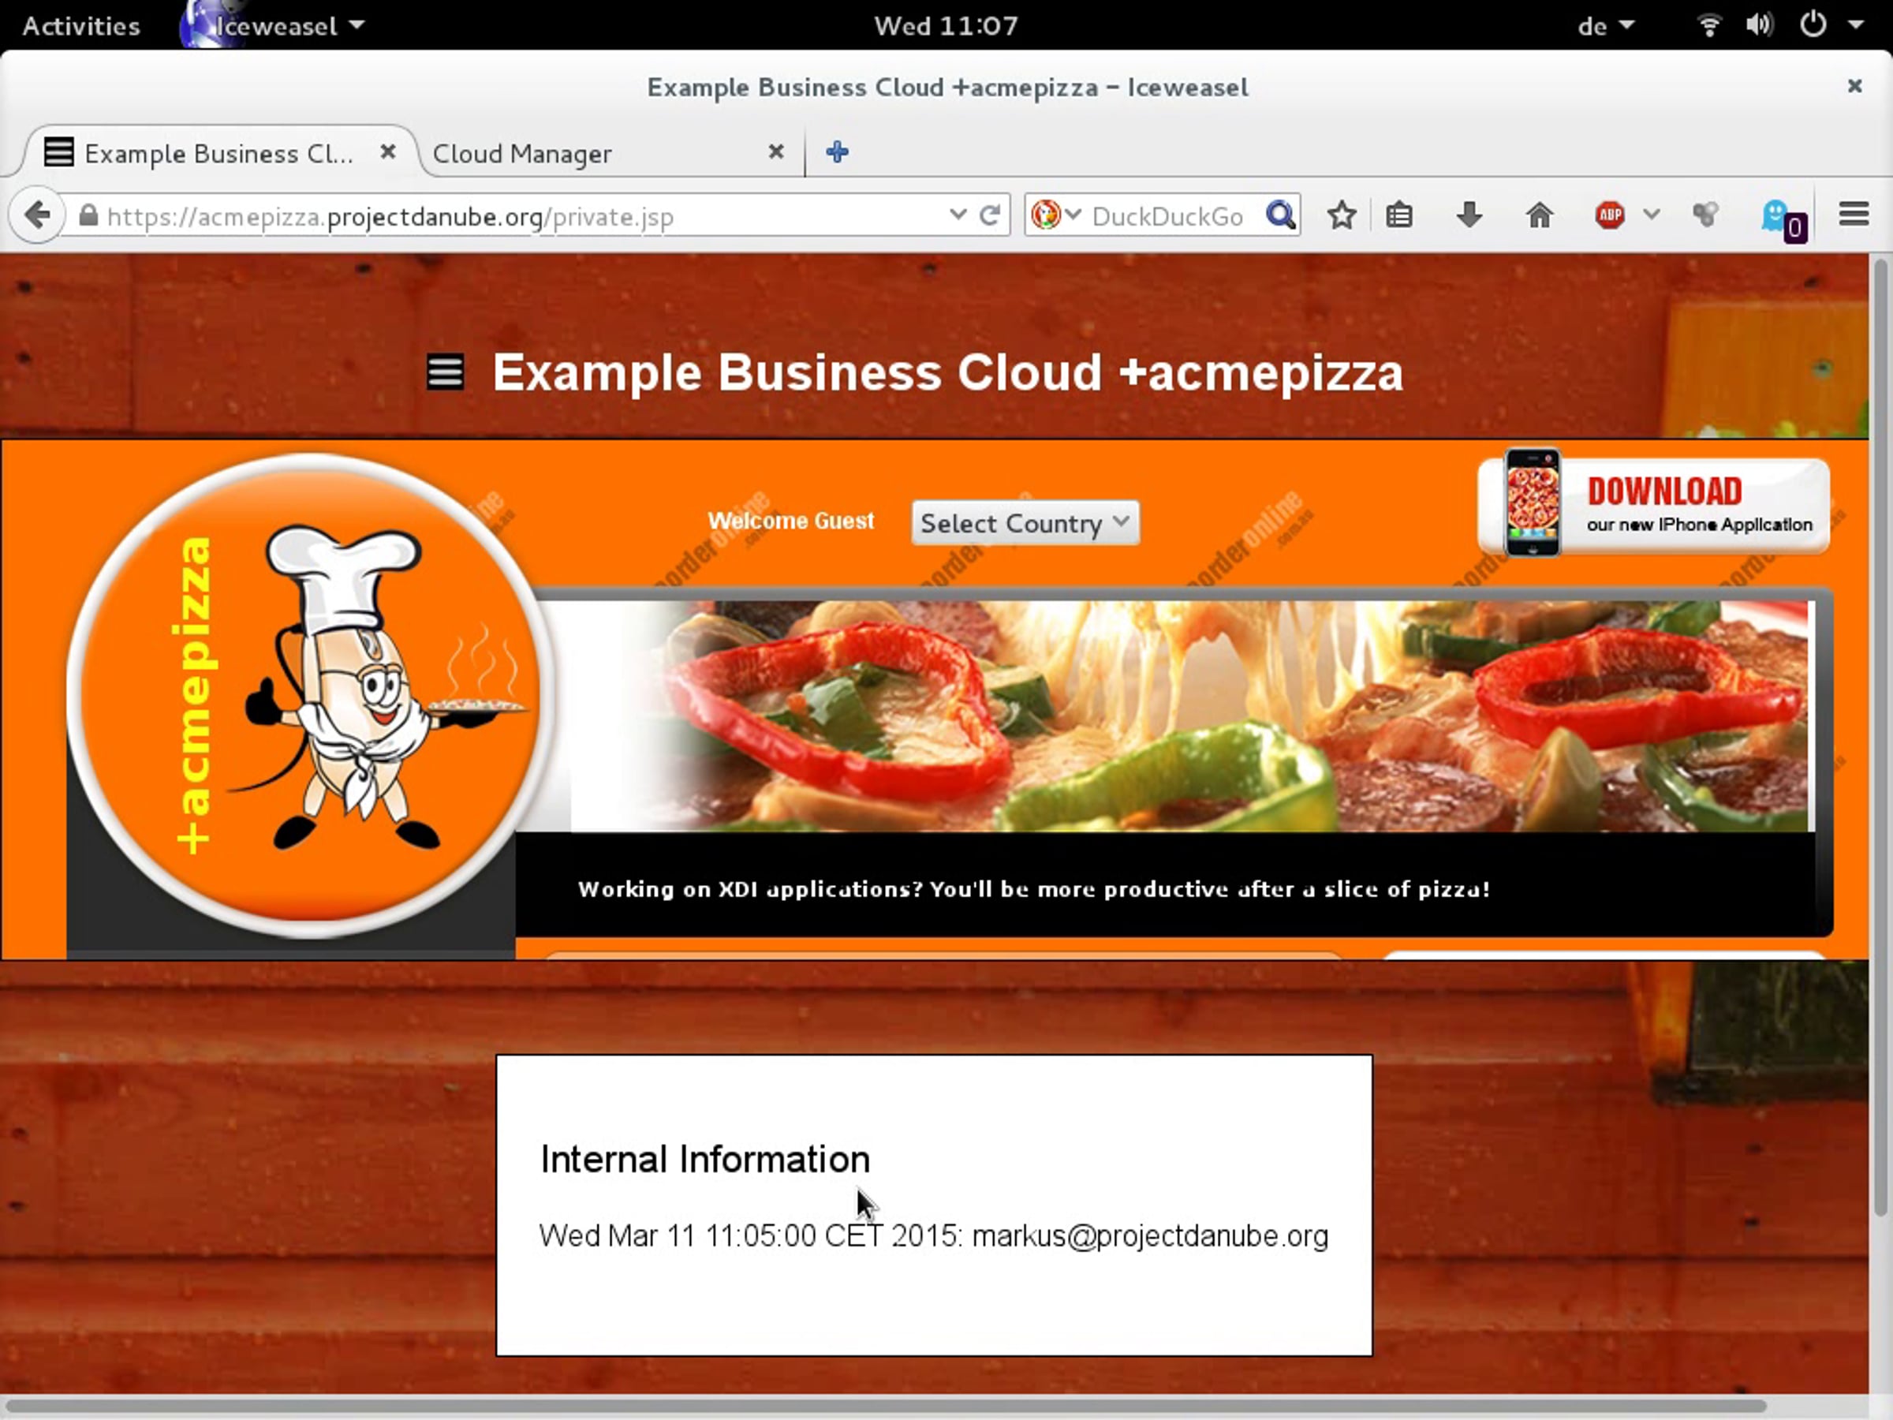The height and width of the screenshot is (1420, 1893).
Task: Expand the Adblock Plus dropdown arrow
Action: pos(1652,215)
